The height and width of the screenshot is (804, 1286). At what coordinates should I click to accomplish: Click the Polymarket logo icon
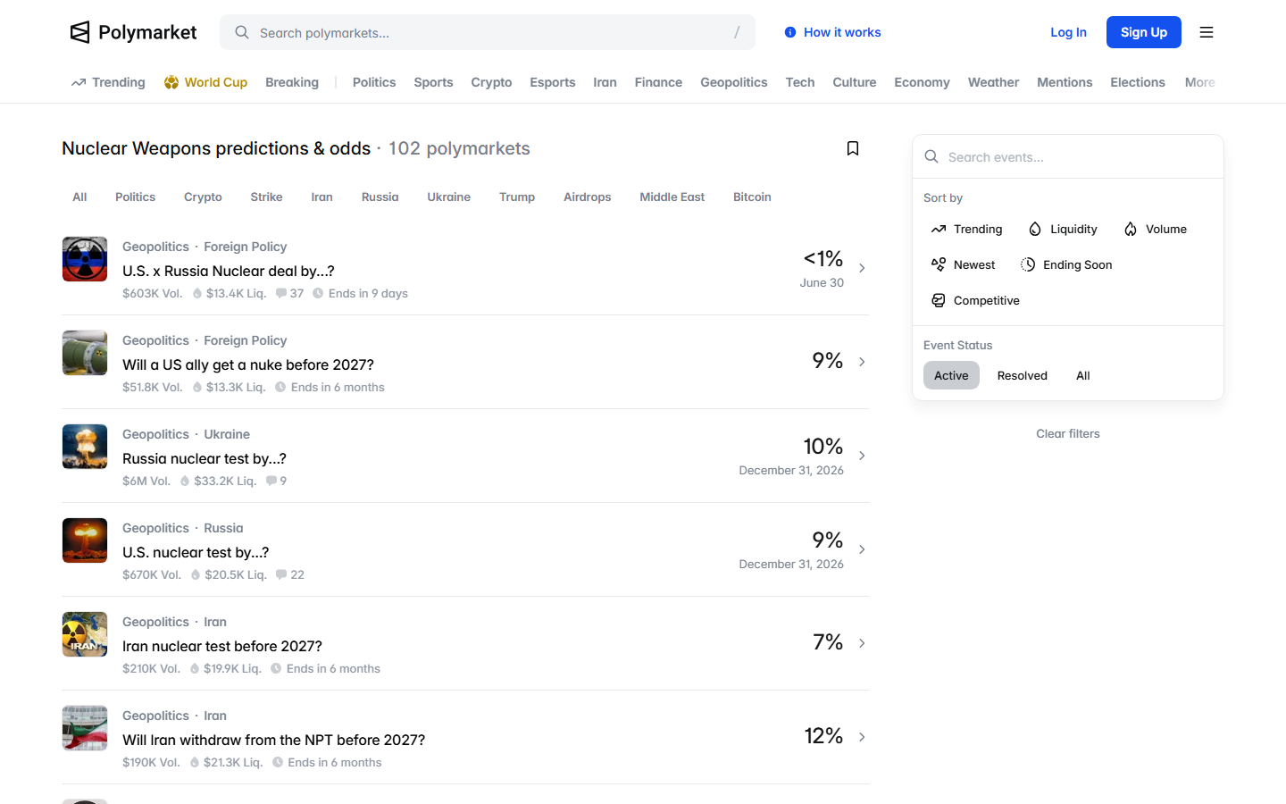(x=80, y=32)
